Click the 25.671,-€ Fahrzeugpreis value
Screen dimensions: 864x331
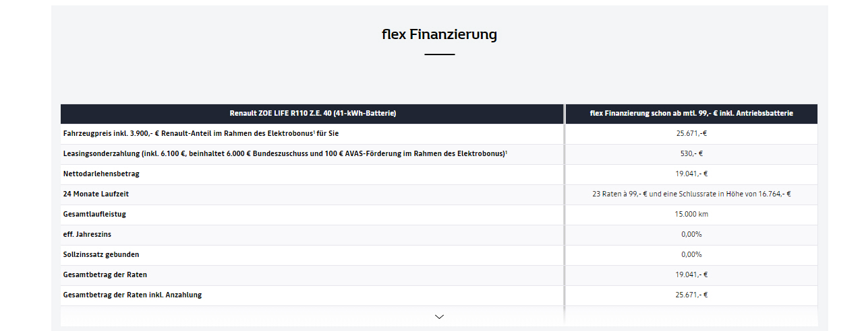click(691, 134)
